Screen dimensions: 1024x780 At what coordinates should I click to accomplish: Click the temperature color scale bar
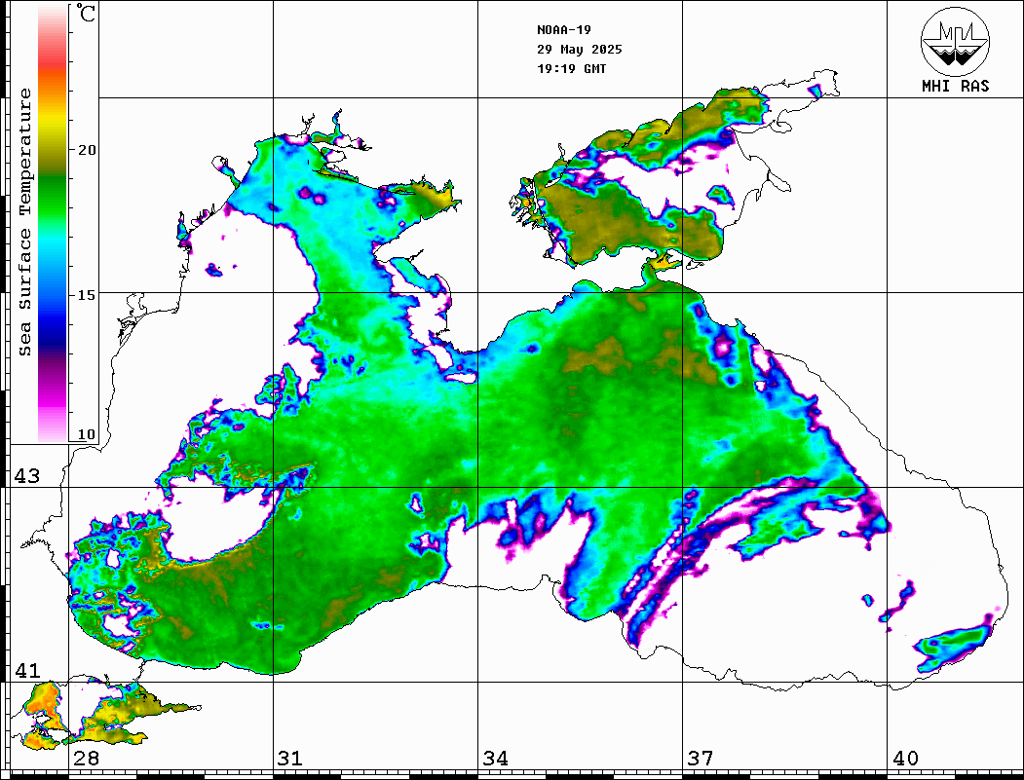pos(53,224)
